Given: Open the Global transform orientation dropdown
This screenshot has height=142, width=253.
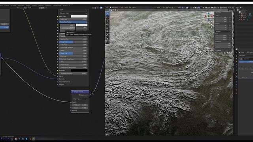Looking at the screenshot, I should 158,7.
